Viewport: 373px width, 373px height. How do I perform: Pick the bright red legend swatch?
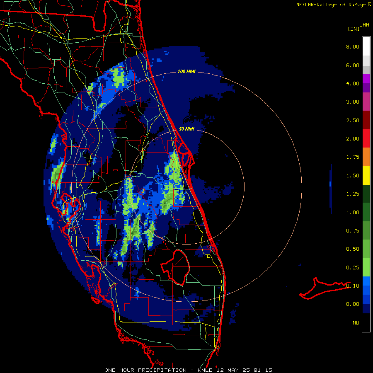[366, 139]
